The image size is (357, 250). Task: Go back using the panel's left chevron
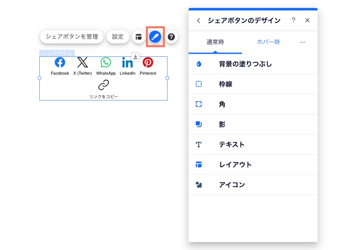coord(199,21)
